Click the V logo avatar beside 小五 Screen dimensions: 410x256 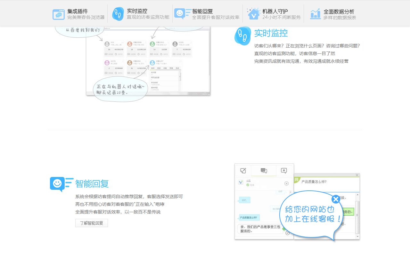point(241,182)
